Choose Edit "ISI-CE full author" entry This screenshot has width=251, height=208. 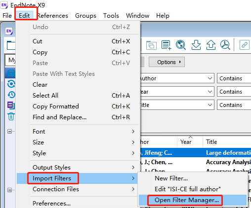192,189
